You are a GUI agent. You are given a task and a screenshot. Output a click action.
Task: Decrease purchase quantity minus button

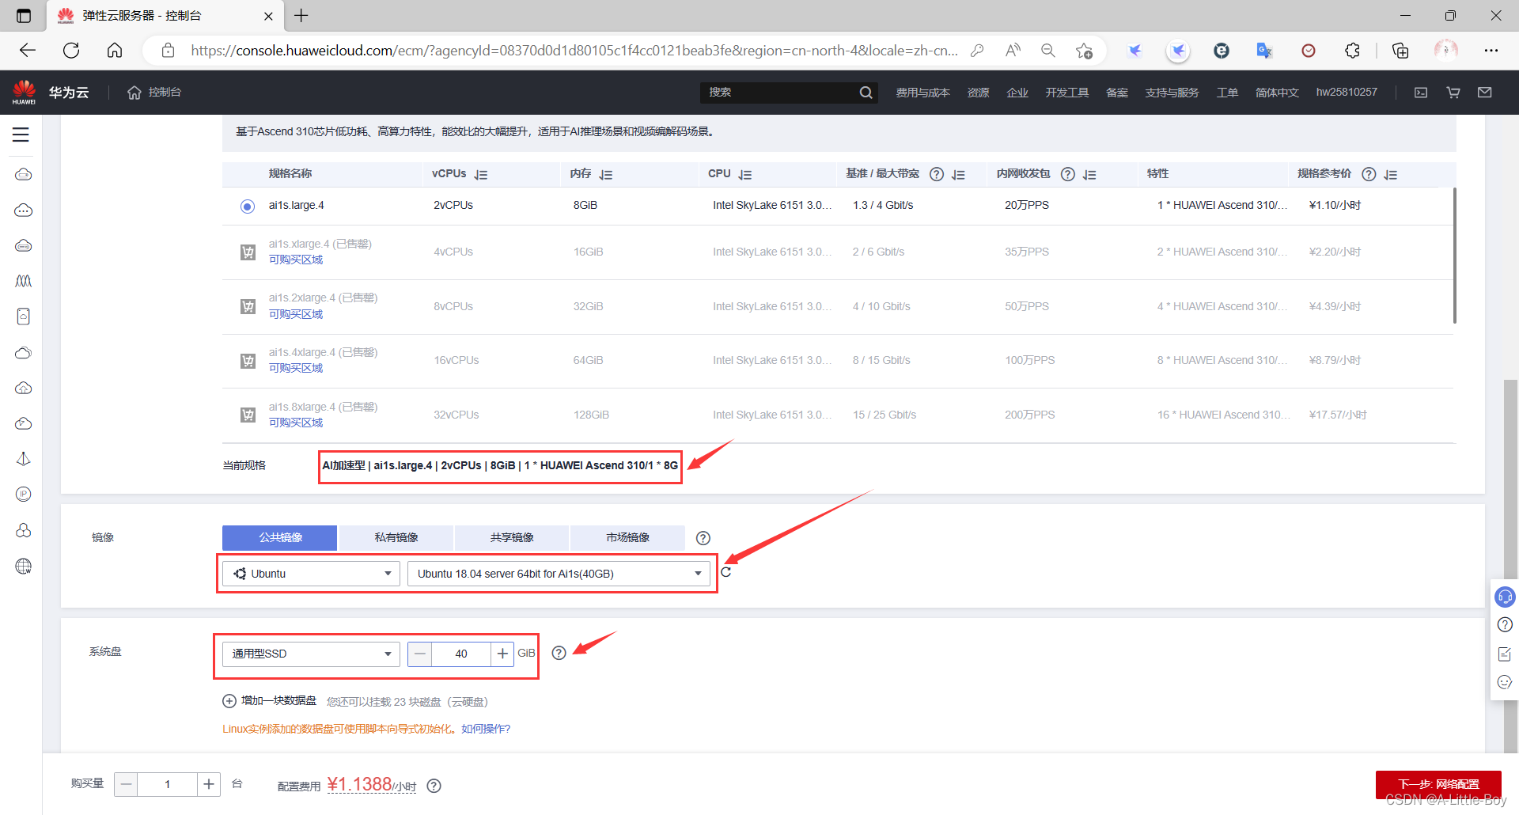coord(126,784)
